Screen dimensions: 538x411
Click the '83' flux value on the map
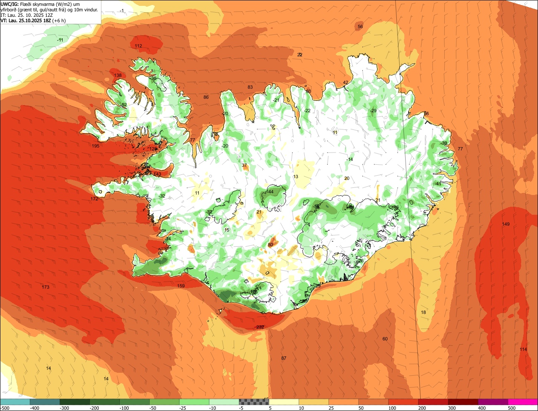(250, 87)
